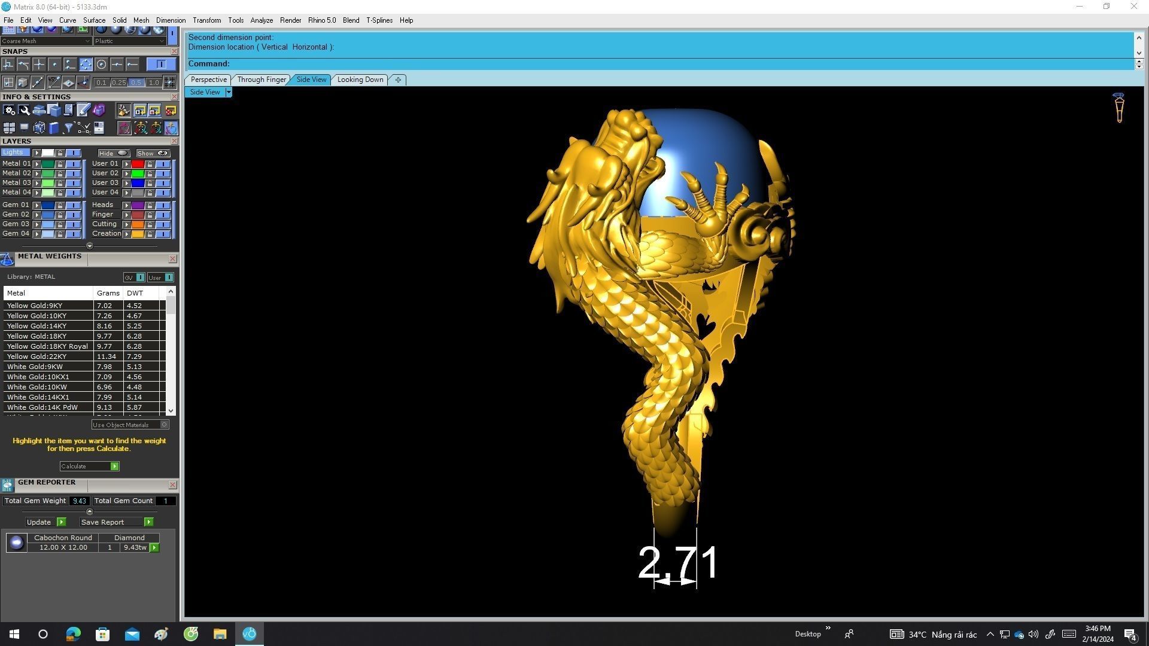Click the Calculate button
Viewport: 1149px width, 646px height.
[89, 467]
